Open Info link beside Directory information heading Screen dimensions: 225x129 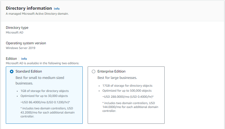tap(57, 9)
